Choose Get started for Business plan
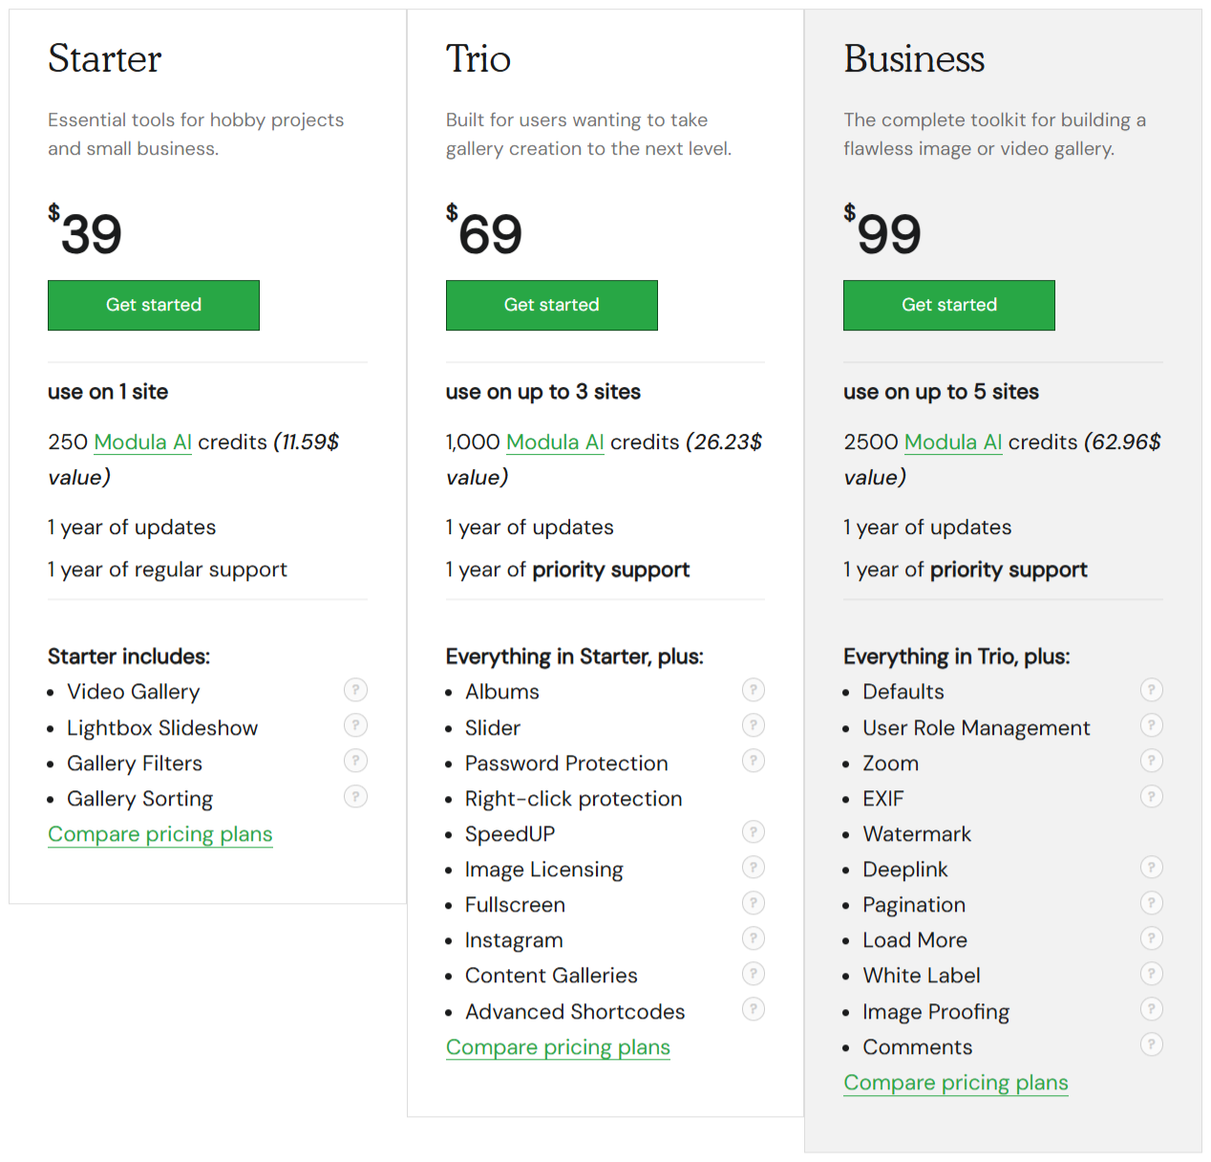The image size is (1211, 1162). (948, 305)
